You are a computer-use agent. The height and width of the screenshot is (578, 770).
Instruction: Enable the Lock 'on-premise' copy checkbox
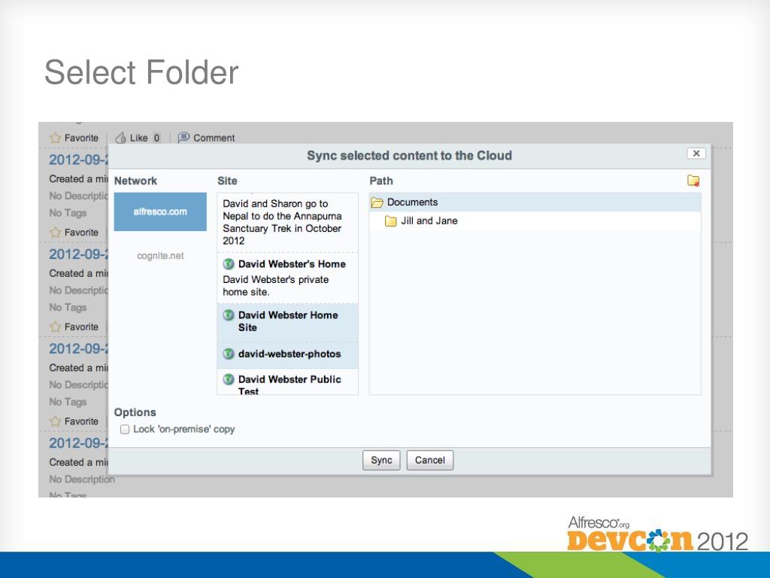point(125,429)
